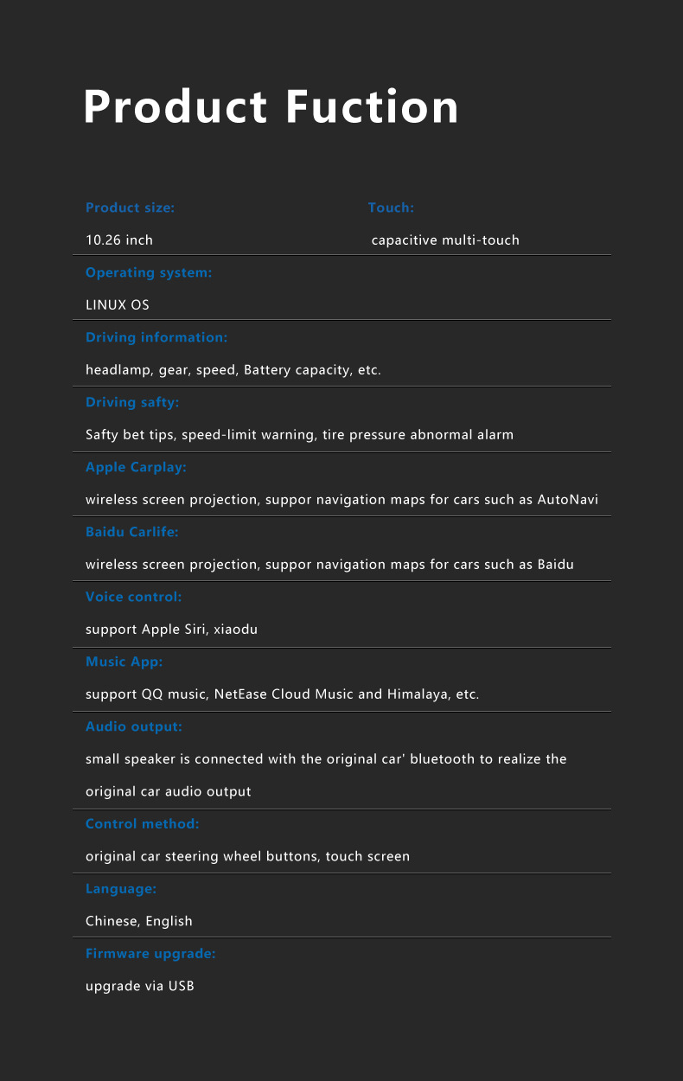
Task: Select the "LINUX OS" value
Action: tap(118, 304)
